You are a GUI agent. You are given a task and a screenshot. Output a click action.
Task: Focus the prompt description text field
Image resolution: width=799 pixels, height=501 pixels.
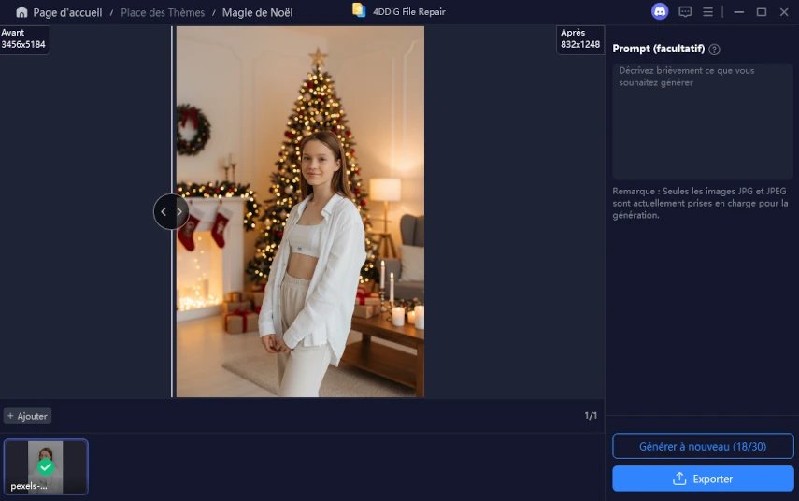tap(703, 122)
